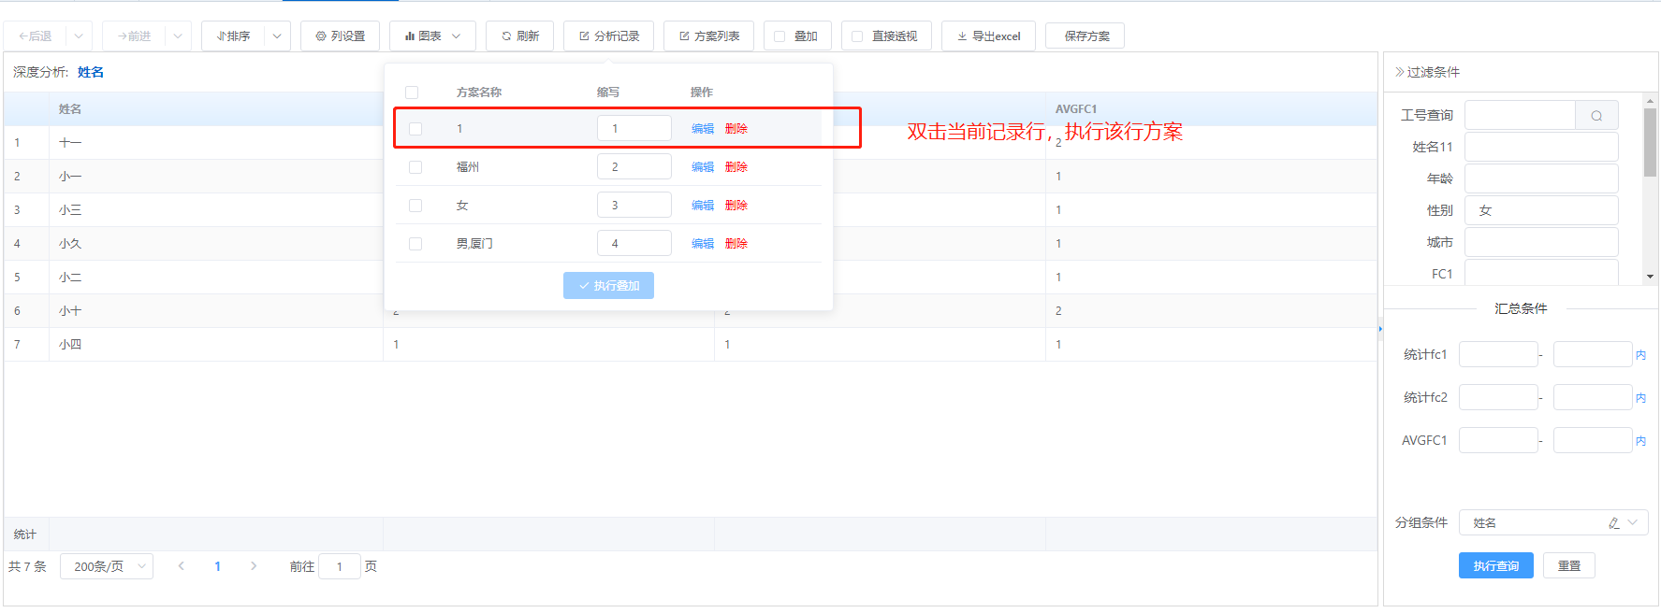The image size is (1661, 613).
Task: Export table via 导出excel
Action: (988, 36)
